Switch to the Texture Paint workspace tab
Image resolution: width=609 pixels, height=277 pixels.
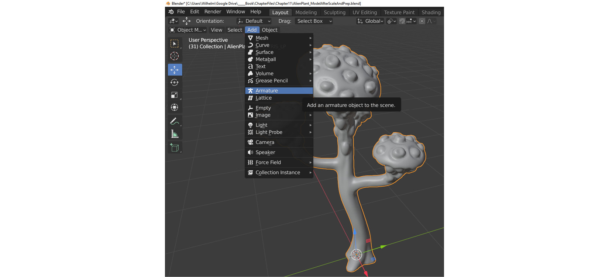pos(399,12)
